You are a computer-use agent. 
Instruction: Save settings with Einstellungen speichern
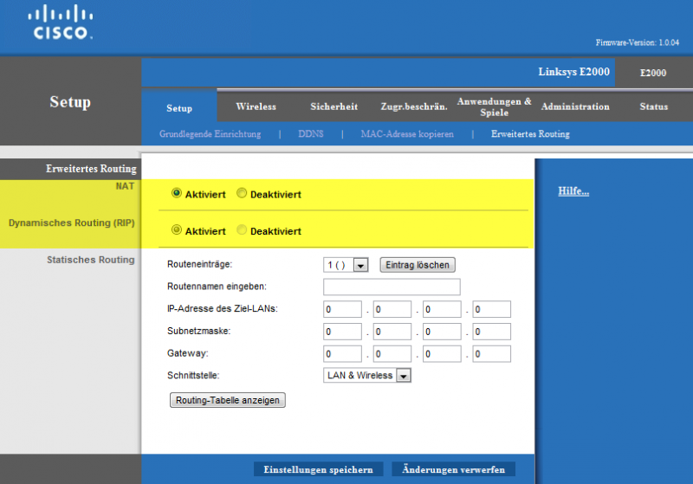click(x=318, y=469)
